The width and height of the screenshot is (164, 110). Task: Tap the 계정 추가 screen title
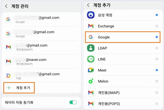(102, 5)
